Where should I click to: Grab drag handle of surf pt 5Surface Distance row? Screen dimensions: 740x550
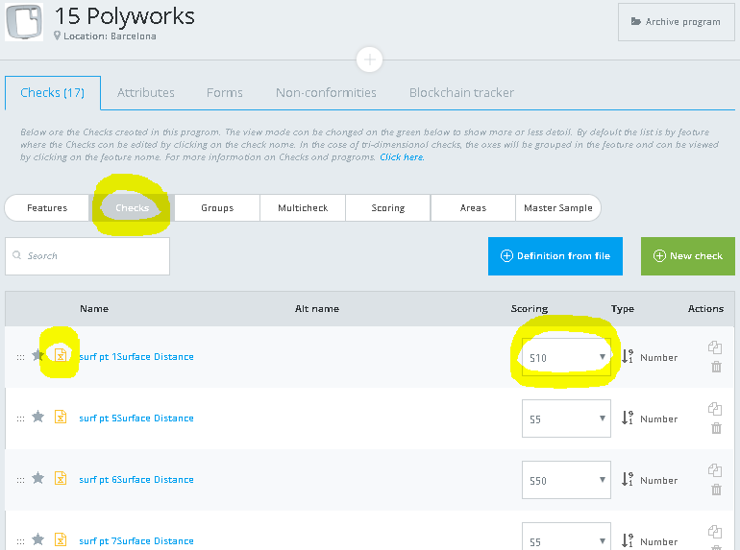(x=20, y=418)
